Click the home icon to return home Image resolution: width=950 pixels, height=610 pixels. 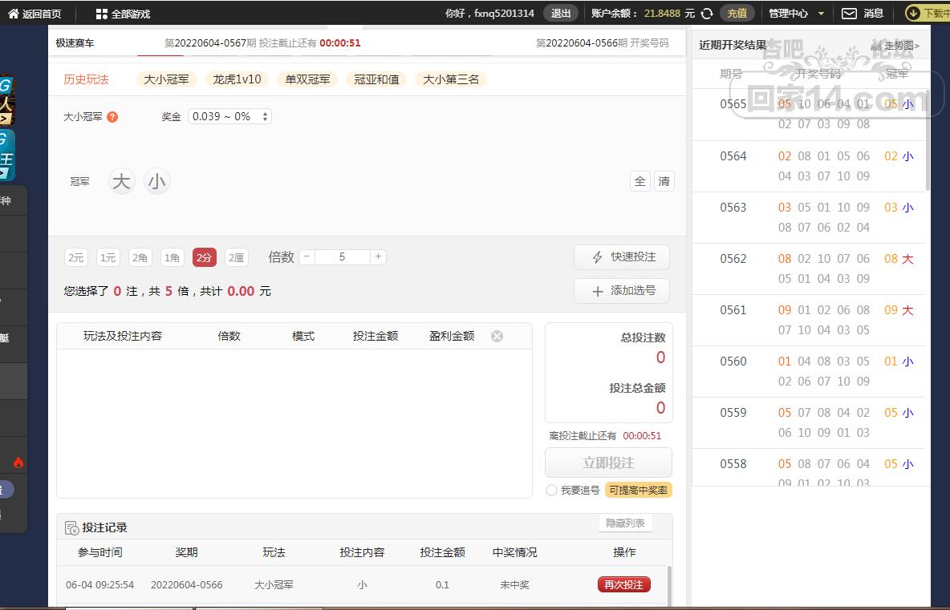pyautogui.click(x=14, y=14)
